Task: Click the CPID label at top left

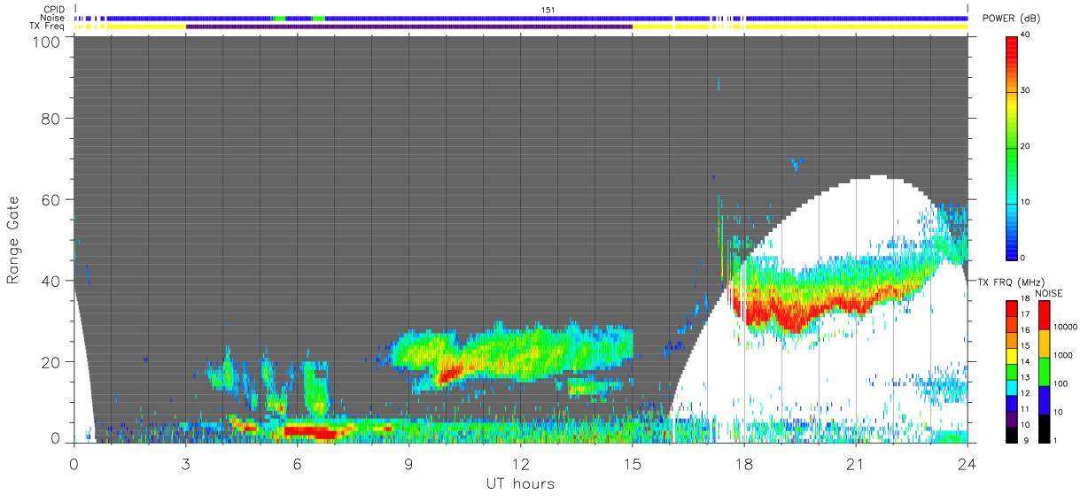Action: coord(55,9)
